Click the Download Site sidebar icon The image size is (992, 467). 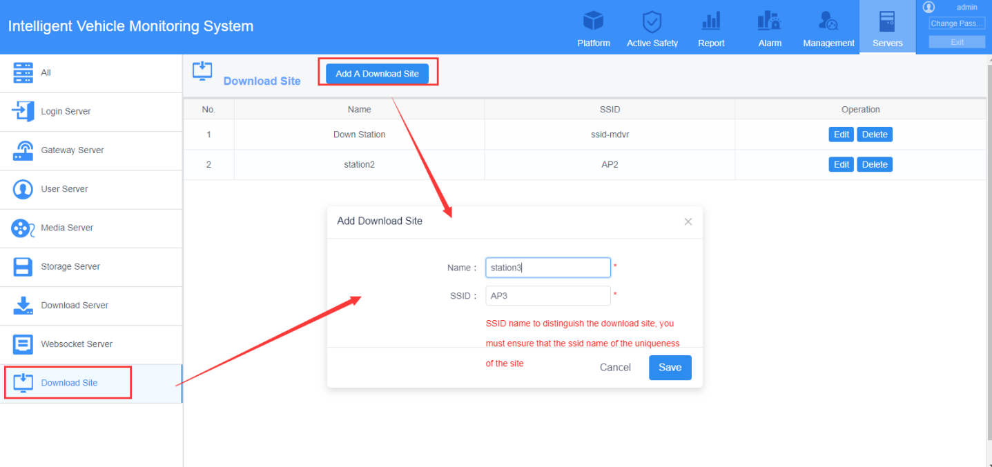(23, 382)
